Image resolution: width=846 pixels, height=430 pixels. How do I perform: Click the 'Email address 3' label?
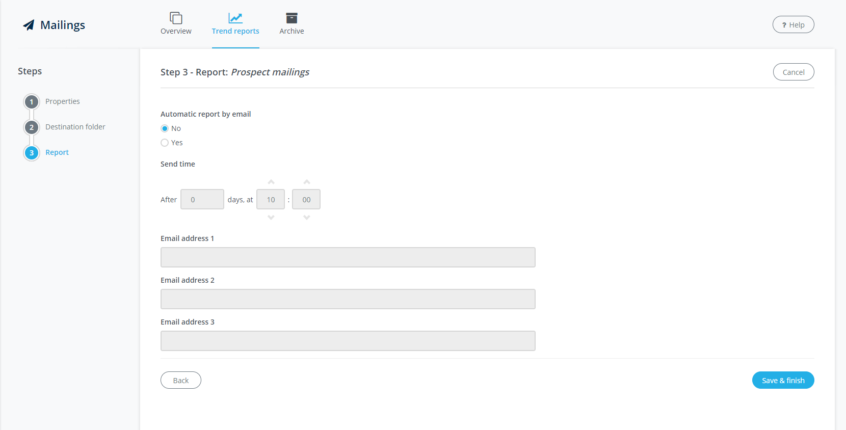click(188, 322)
